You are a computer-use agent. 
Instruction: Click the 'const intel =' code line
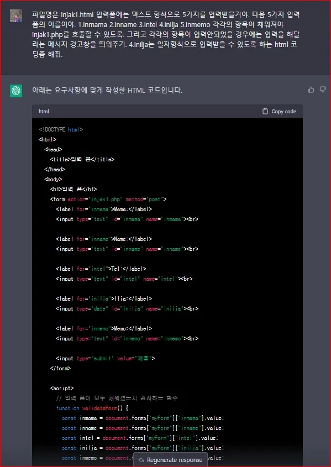tap(140, 438)
